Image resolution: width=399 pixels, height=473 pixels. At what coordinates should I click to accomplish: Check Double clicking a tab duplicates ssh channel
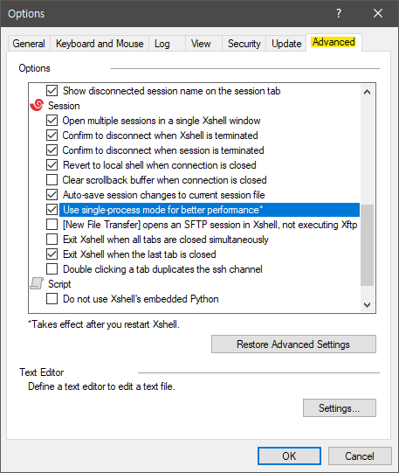[x=52, y=268]
